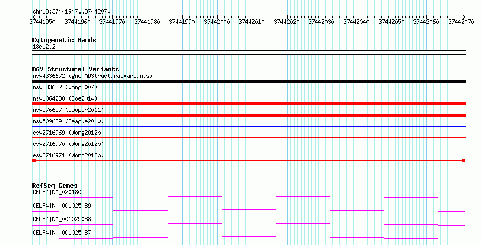Click the magenta NM_001025088 intron line

[249, 223]
